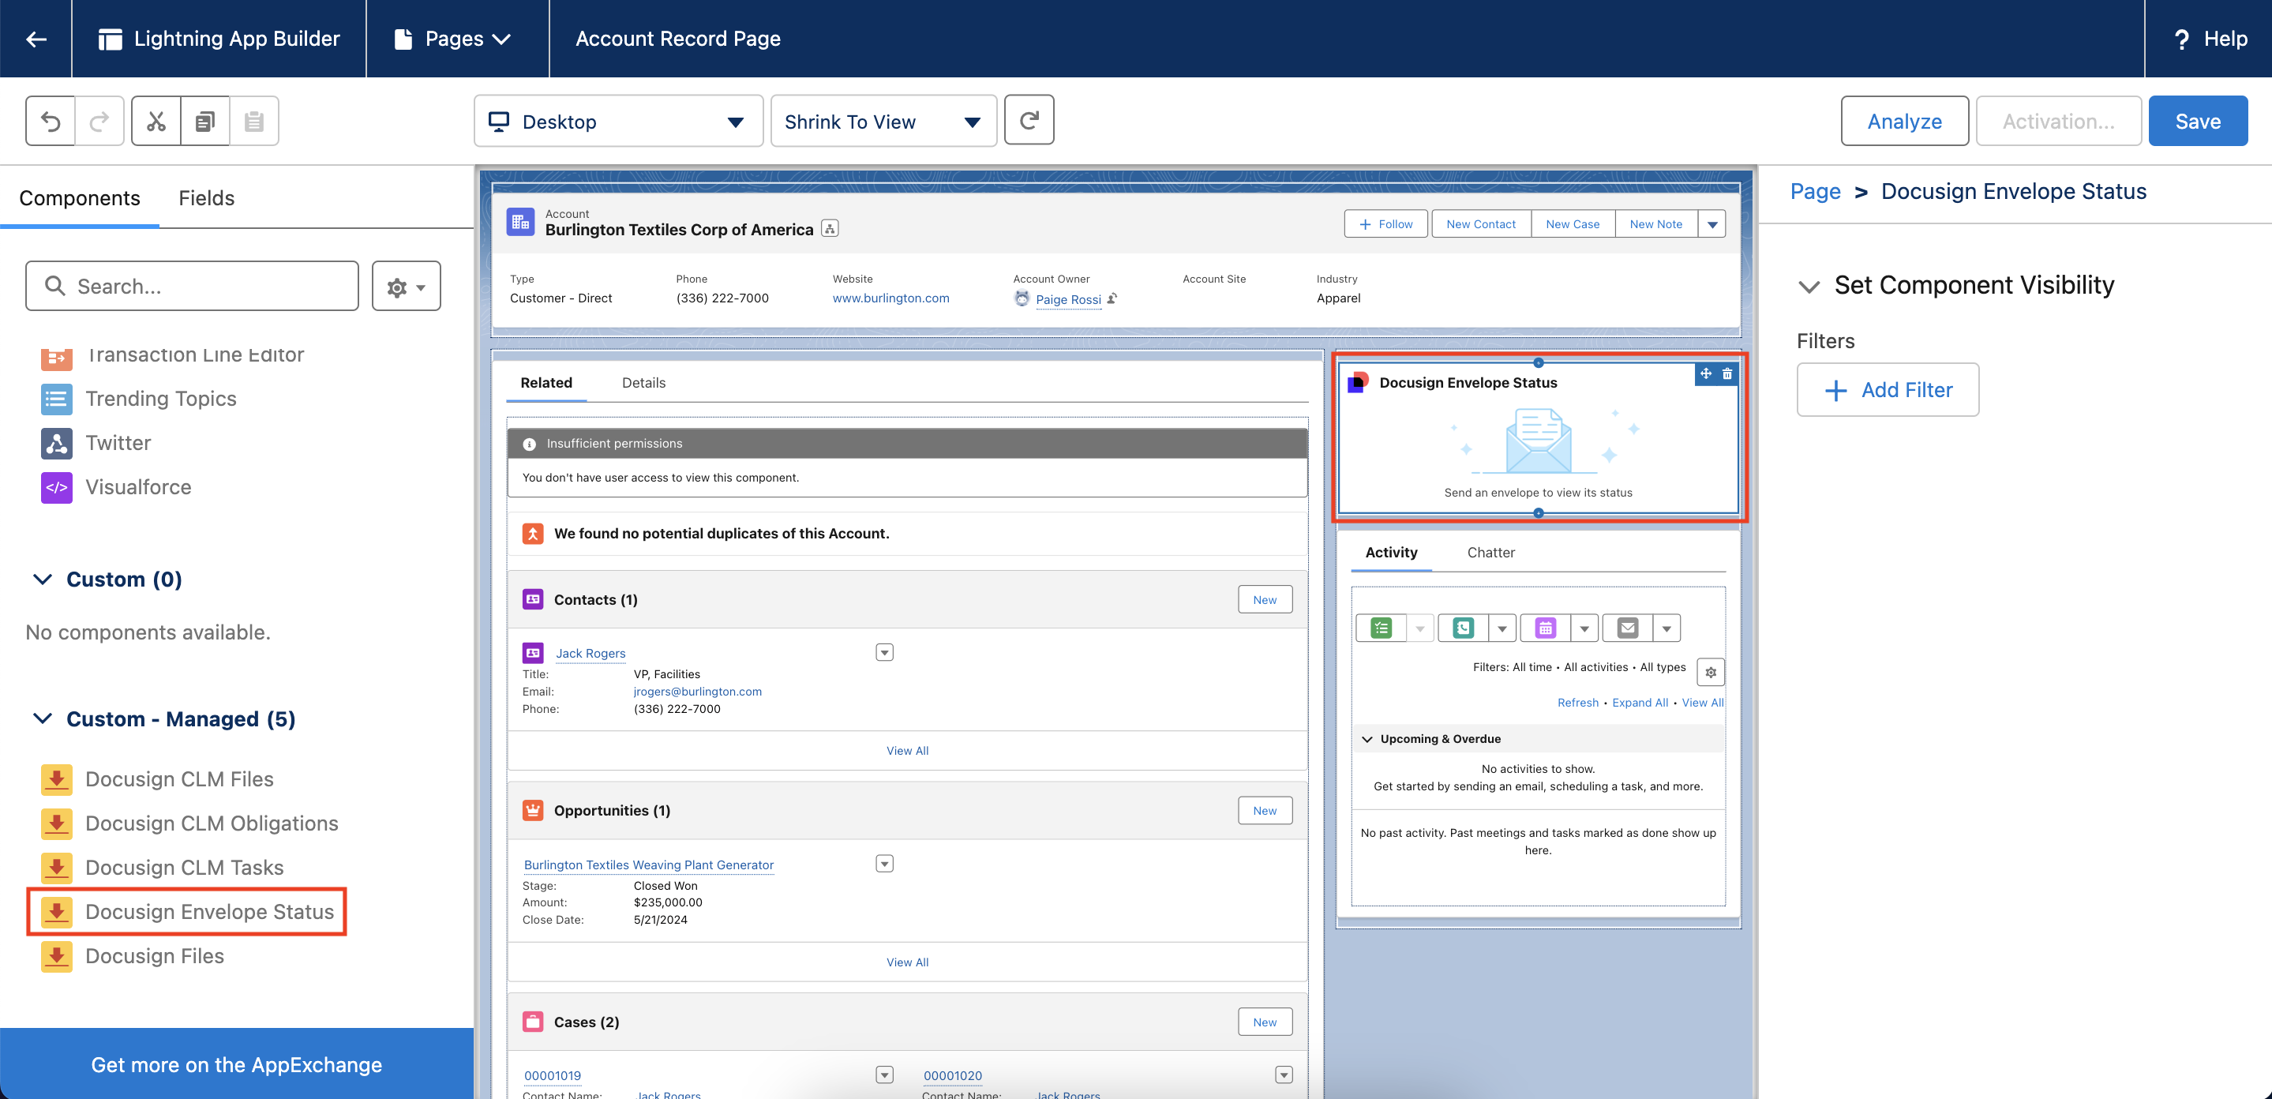The height and width of the screenshot is (1099, 2272).
Task: Open the activity timeline settings gear
Action: [1710, 671]
